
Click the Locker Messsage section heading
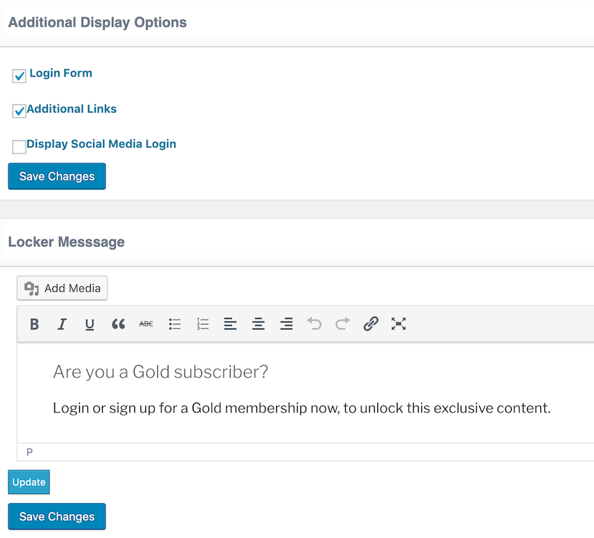click(x=66, y=242)
